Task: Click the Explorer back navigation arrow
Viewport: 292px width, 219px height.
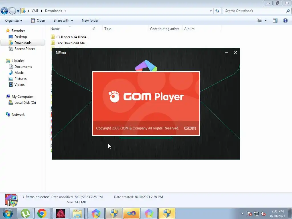Action: pyautogui.click(x=5, y=11)
